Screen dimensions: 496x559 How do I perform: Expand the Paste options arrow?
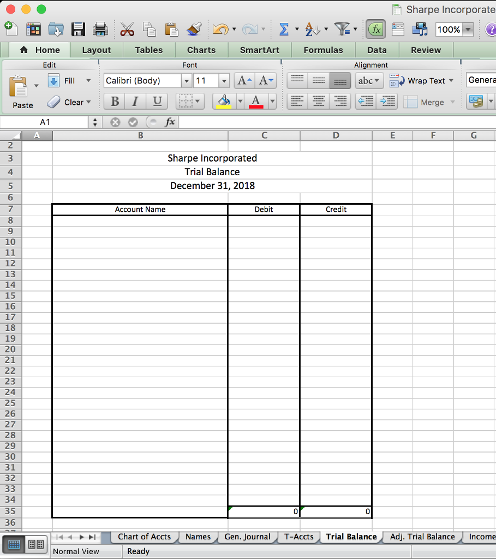[37, 86]
